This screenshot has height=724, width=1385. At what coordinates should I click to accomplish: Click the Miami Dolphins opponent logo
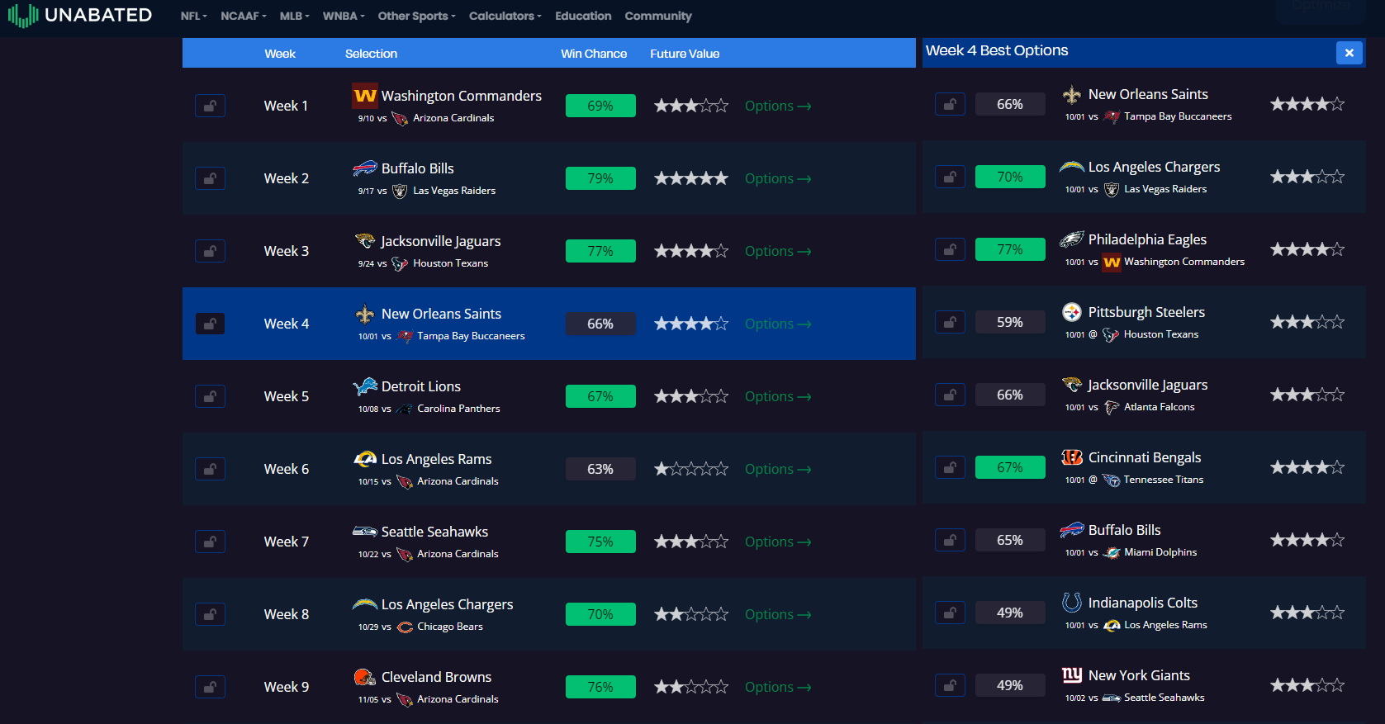(1112, 552)
